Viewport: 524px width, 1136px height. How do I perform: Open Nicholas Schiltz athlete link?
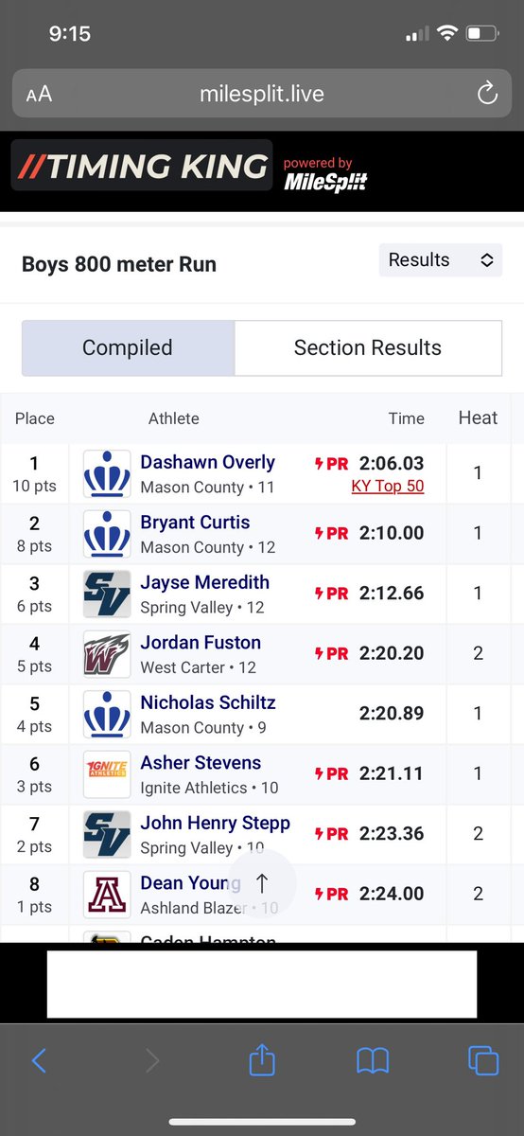click(208, 702)
